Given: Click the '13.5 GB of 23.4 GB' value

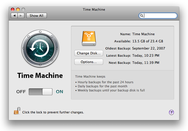Looking at the screenshot, I should [x=148, y=41].
